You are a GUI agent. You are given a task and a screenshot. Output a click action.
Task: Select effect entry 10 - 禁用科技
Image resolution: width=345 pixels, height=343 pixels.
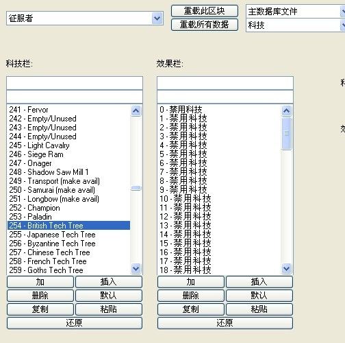click(x=219, y=198)
